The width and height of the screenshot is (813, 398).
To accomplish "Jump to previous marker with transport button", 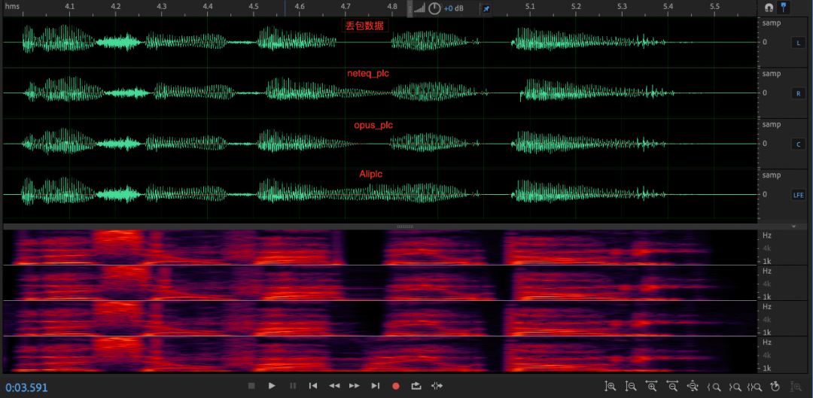I will (313, 386).
